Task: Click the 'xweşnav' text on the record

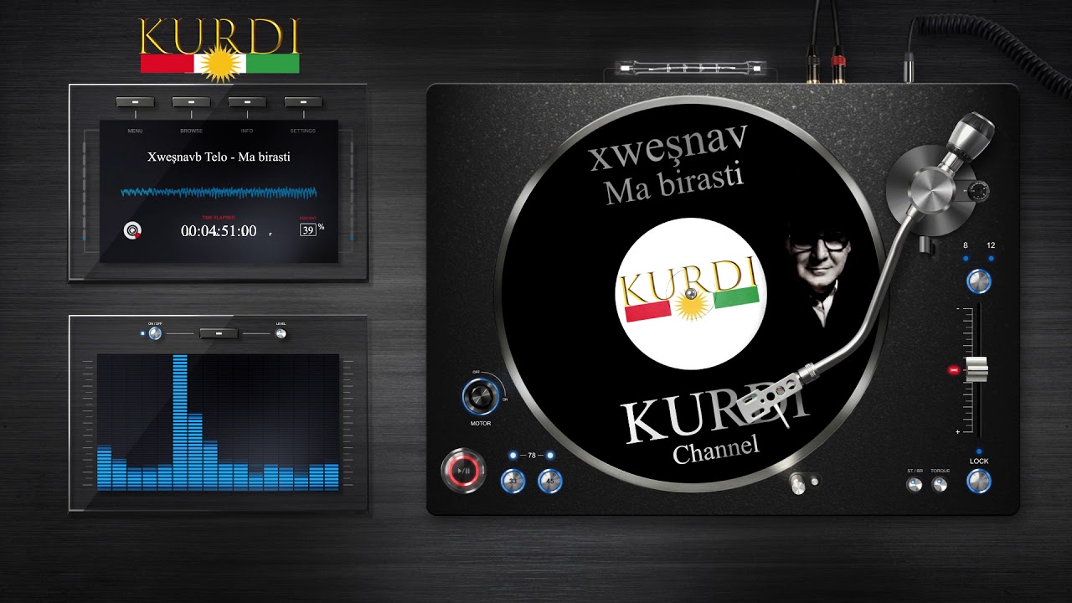Action: [x=667, y=147]
